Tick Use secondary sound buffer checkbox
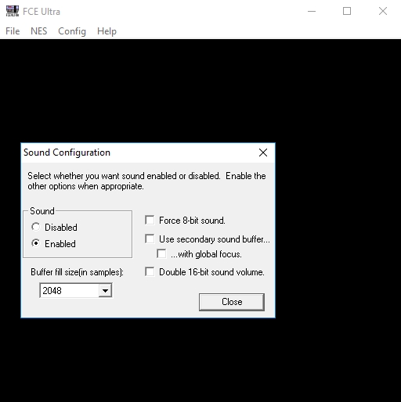 [x=150, y=239]
